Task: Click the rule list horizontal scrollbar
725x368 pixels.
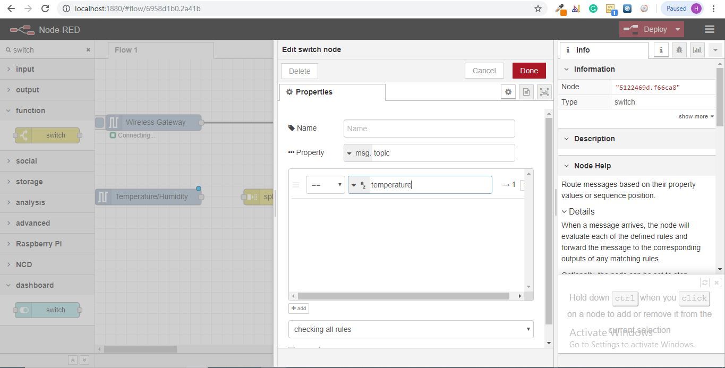Action: coord(404,296)
